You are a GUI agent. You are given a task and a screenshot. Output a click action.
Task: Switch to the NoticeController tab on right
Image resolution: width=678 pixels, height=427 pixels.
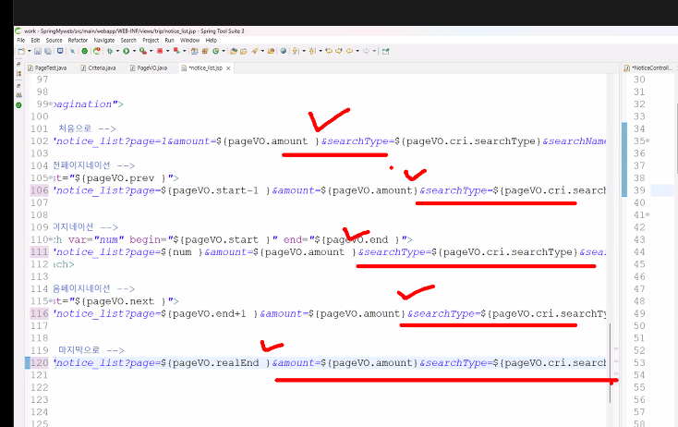649,68
